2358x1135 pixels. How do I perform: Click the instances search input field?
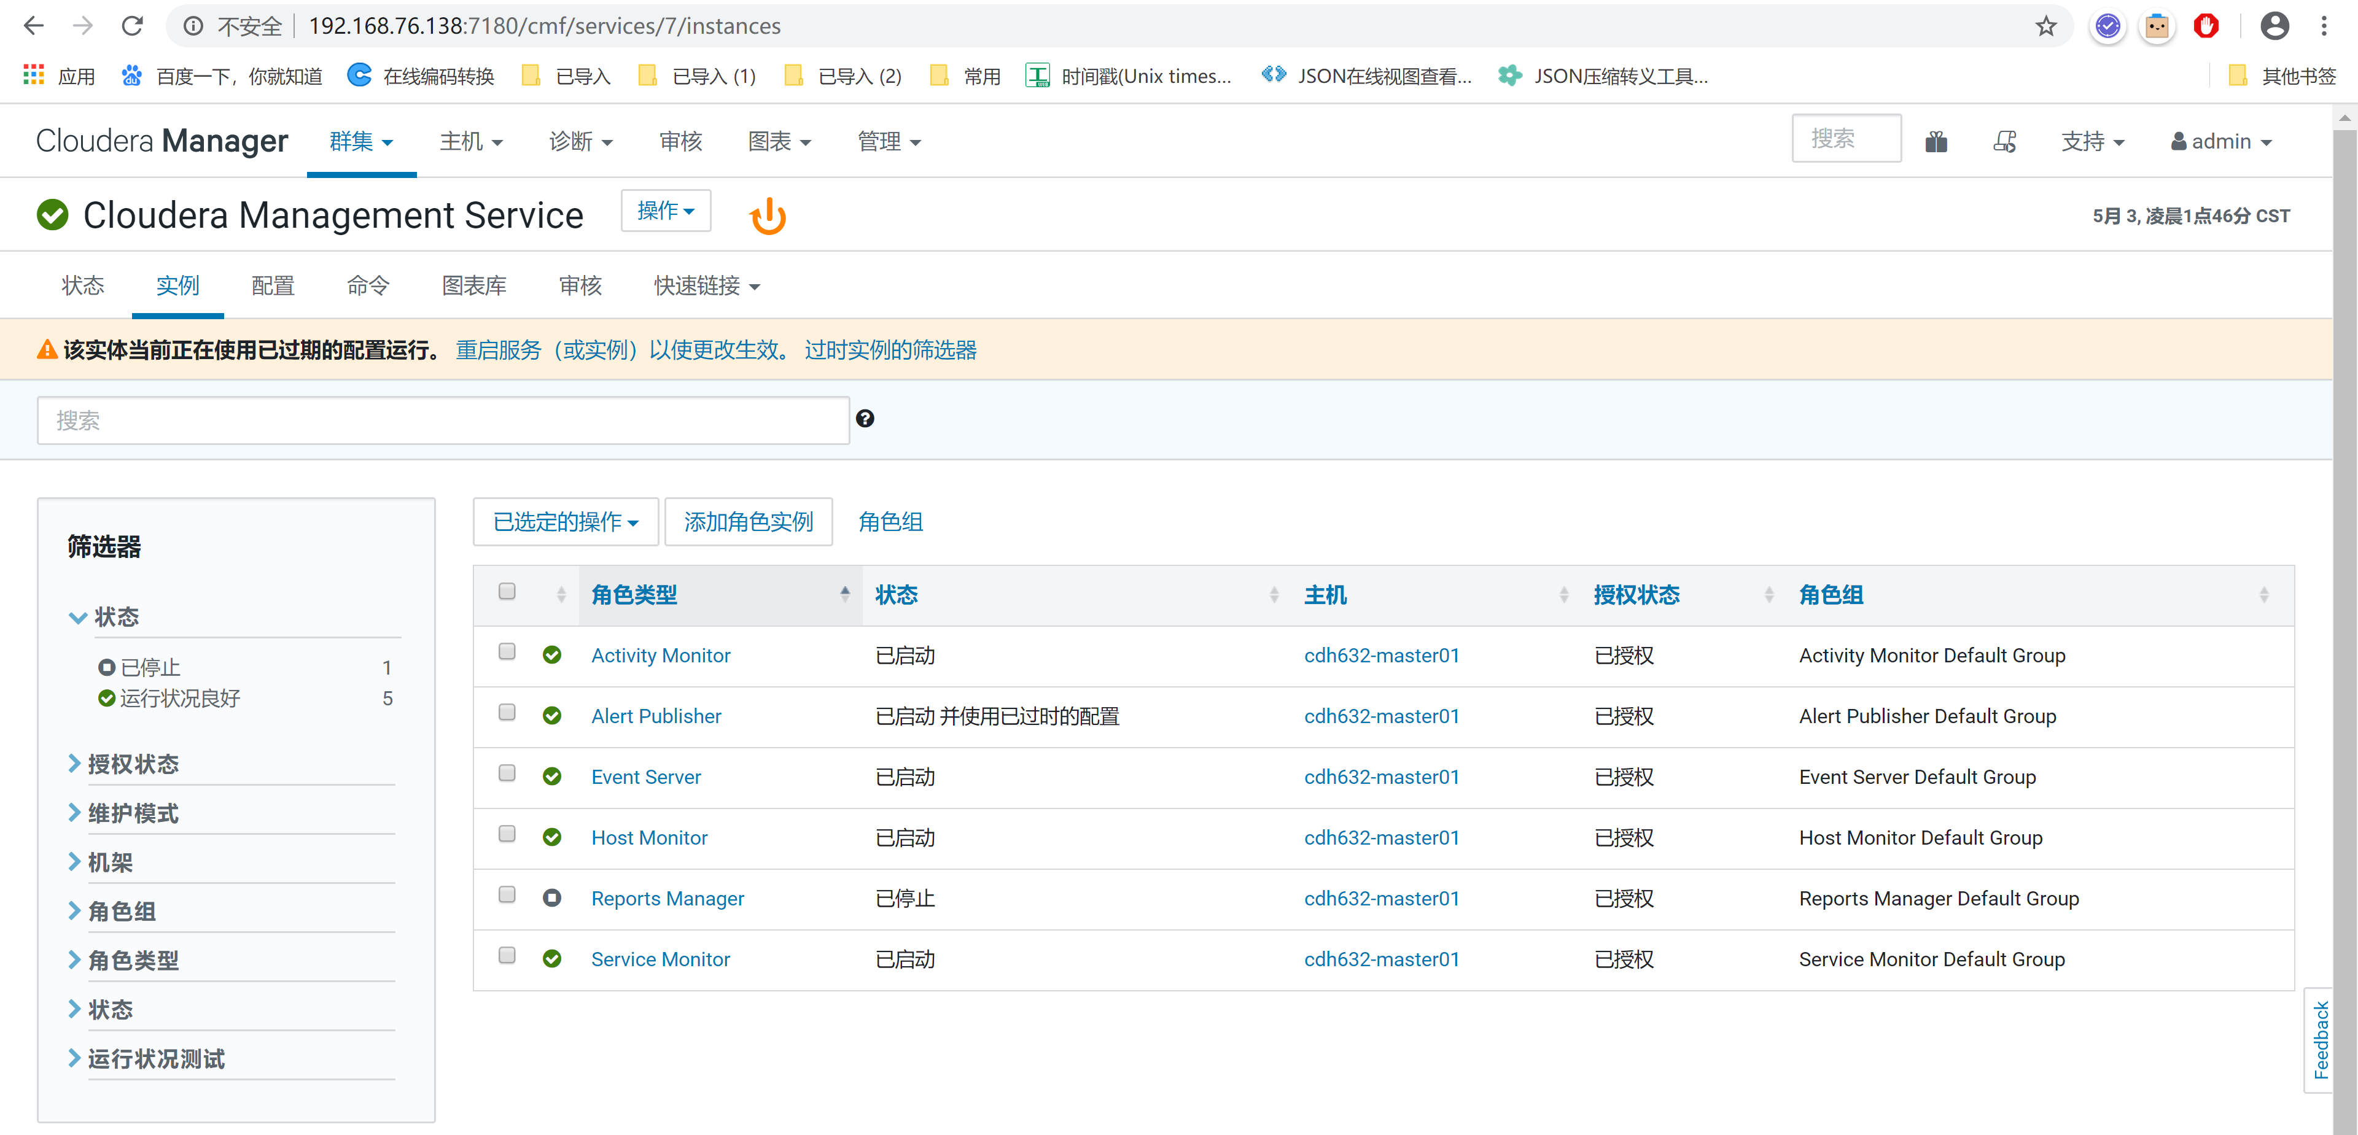pyautogui.click(x=442, y=421)
